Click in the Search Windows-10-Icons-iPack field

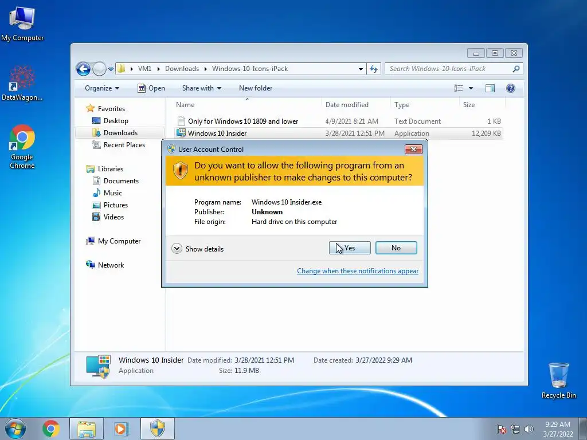point(448,69)
